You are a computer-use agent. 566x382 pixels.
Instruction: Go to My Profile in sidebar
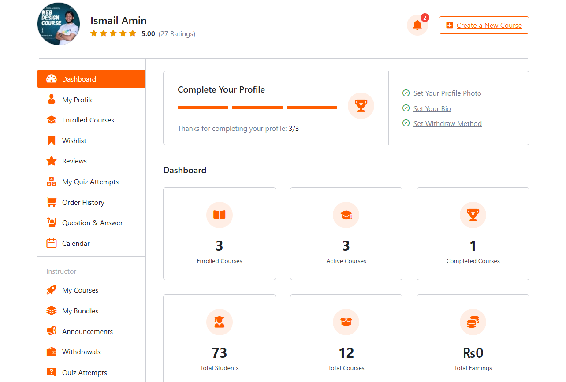(x=78, y=100)
